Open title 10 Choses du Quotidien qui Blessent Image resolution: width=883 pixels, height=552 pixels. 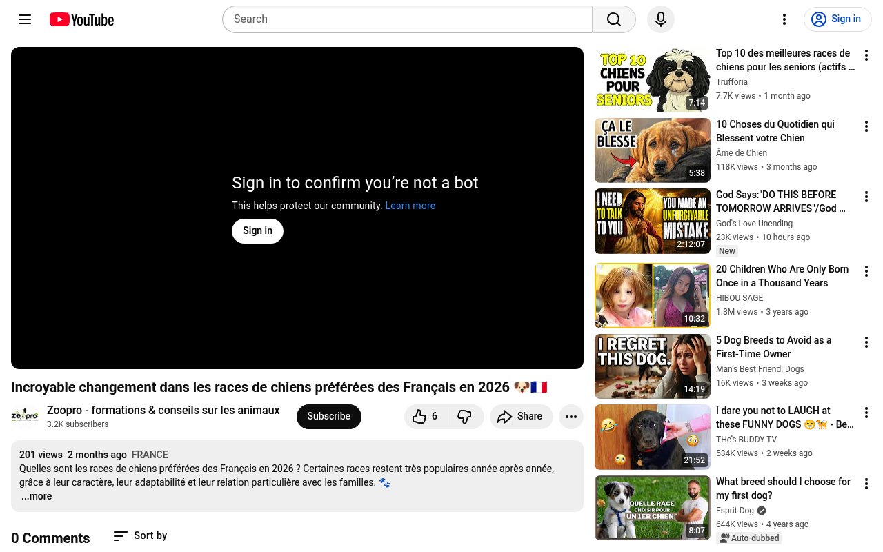[x=775, y=131]
